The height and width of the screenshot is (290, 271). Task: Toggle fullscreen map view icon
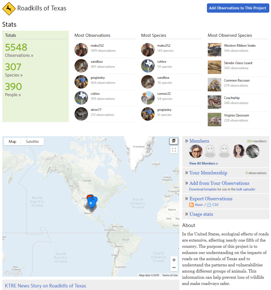174,150
